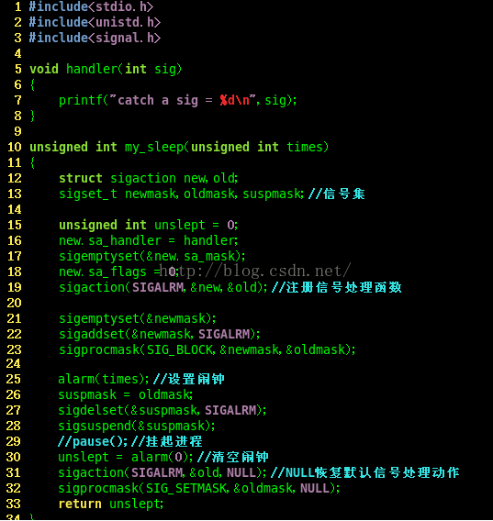Click the comment "//NULL恢复默认信号处理动作"
The height and width of the screenshot is (521, 493).
point(364,472)
